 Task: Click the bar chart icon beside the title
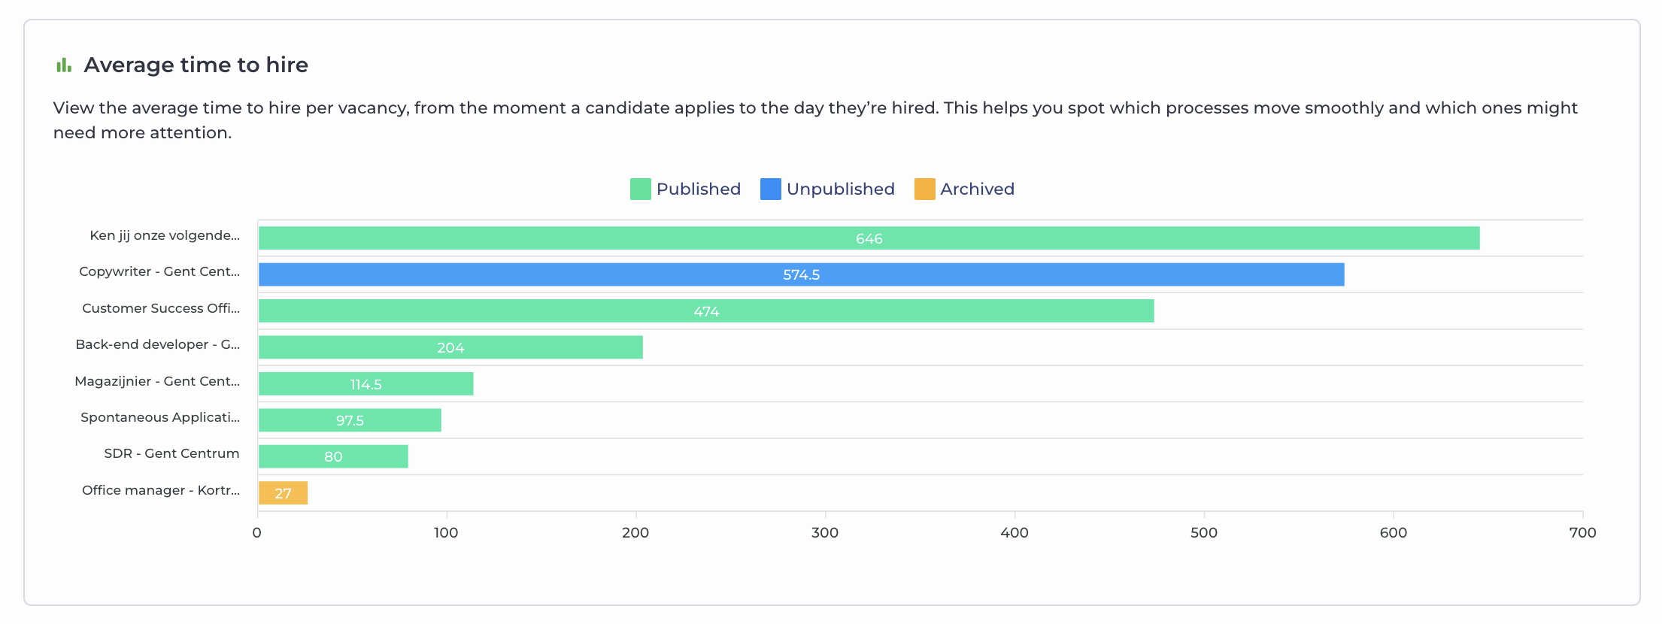[64, 65]
